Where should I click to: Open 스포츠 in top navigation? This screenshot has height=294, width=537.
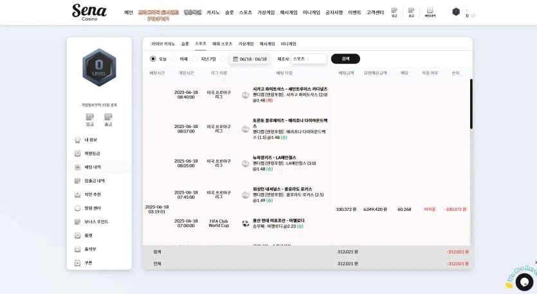click(x=246, y=12)
